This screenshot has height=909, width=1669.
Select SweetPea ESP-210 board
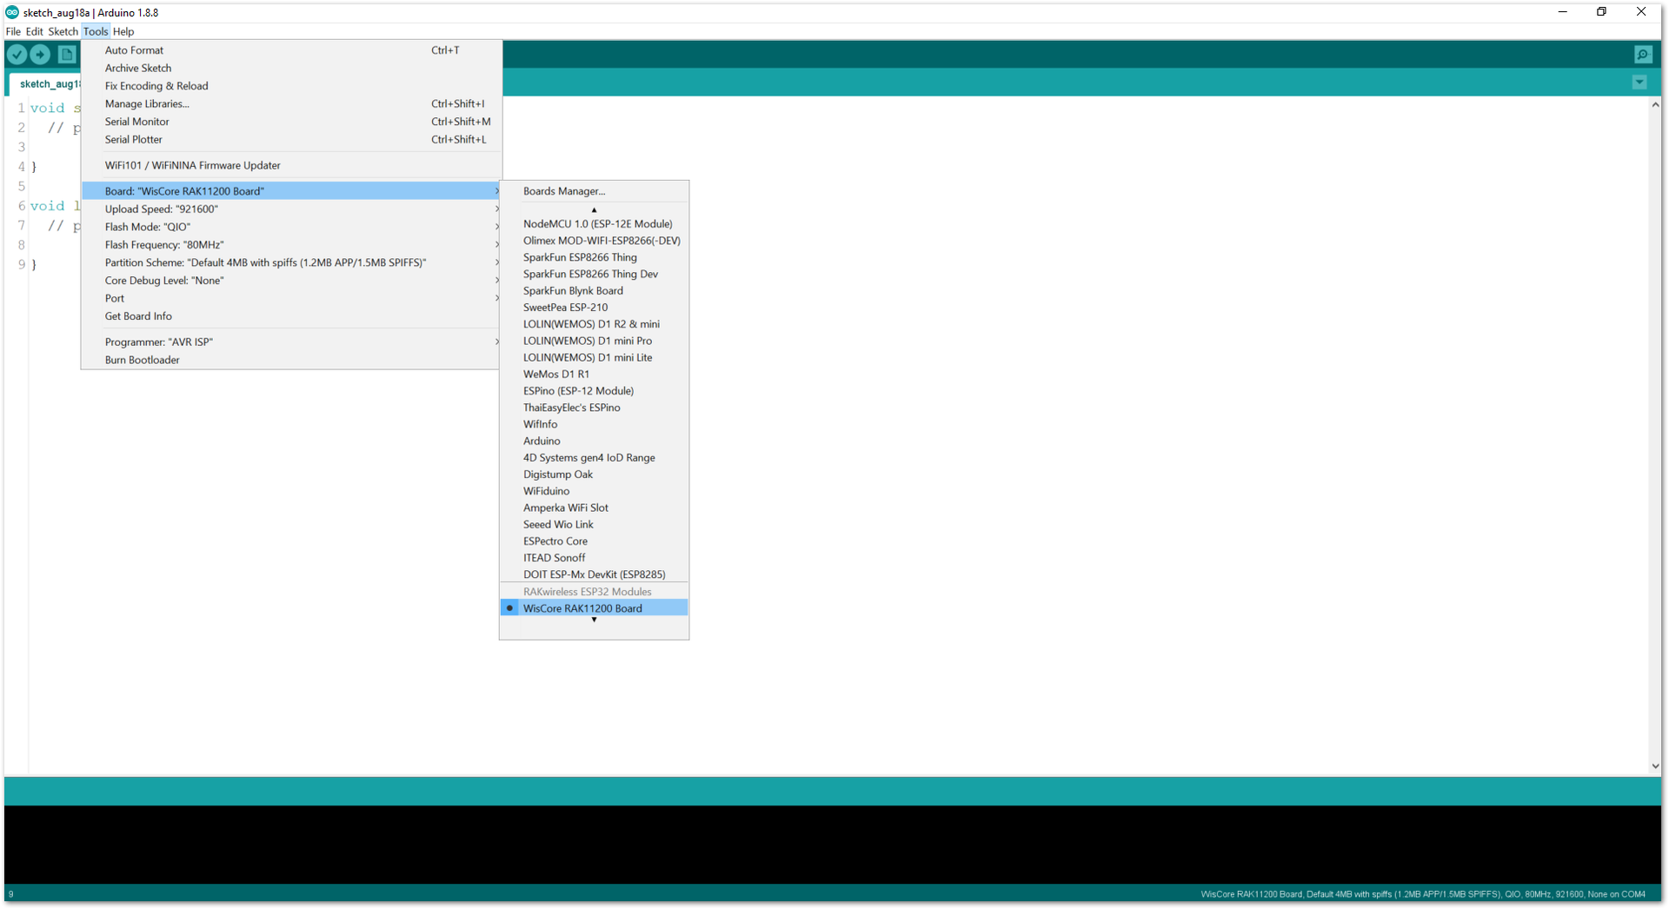pos(594,307)
